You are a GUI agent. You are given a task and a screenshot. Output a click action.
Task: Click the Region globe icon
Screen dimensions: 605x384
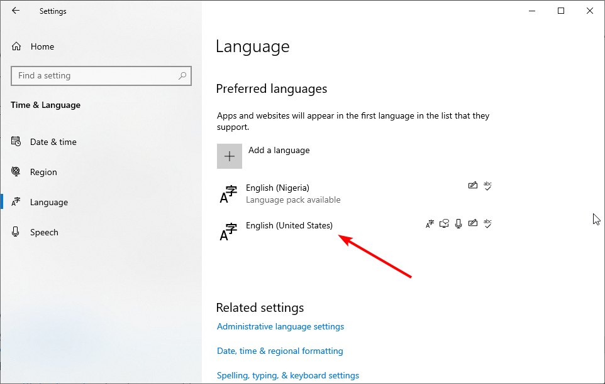16,171
